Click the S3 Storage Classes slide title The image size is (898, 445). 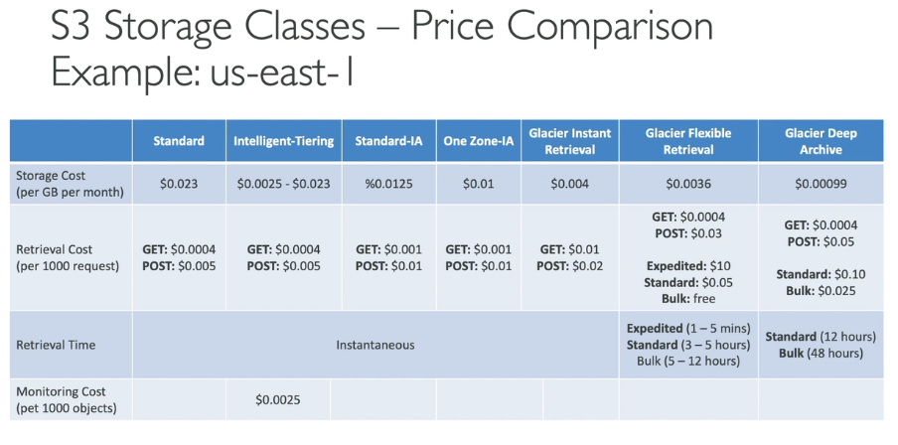tap(382, 26)
